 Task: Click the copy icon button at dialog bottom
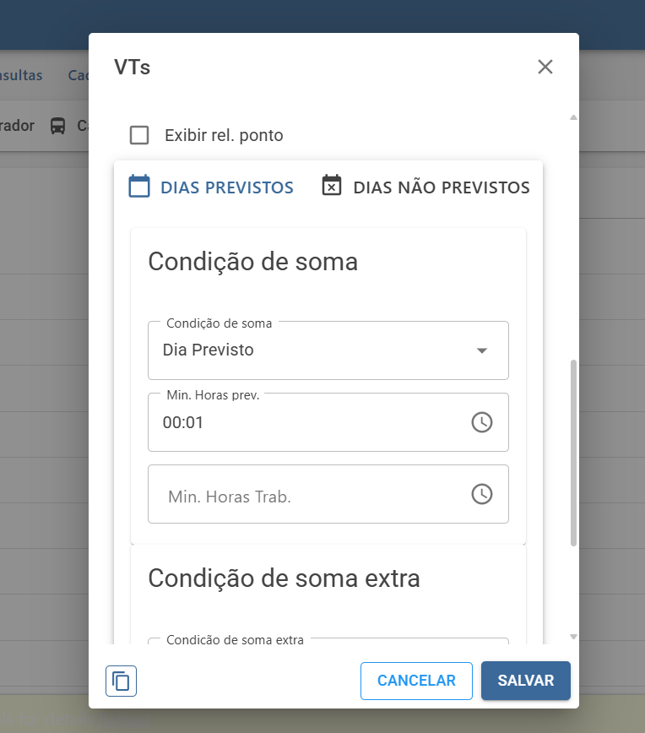121,681
